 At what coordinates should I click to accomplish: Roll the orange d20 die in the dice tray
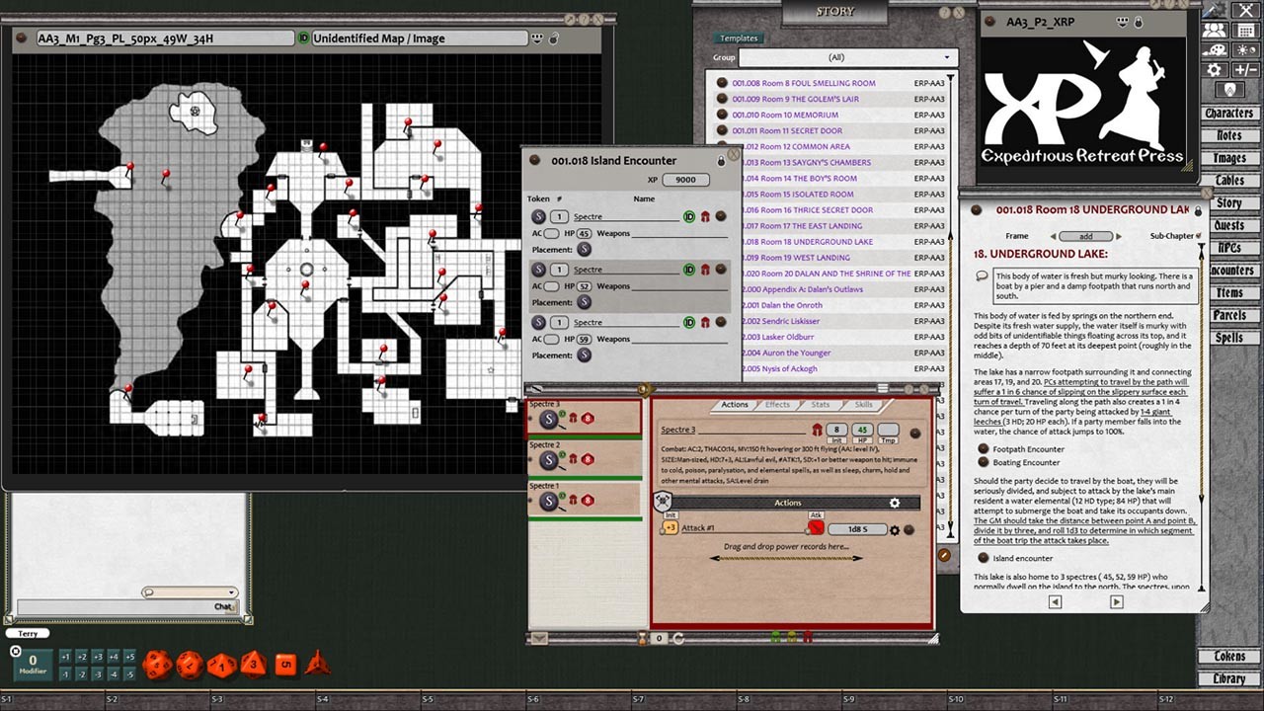click(157, 664)
